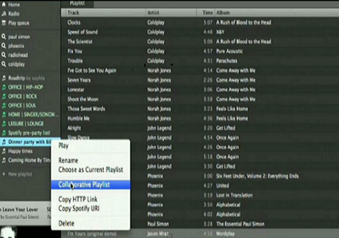Image resolution: width=339 pixels, height=238 pixels.
Task: Open the Roadtrip by sophia playlist
Action: tap(27, 78)
